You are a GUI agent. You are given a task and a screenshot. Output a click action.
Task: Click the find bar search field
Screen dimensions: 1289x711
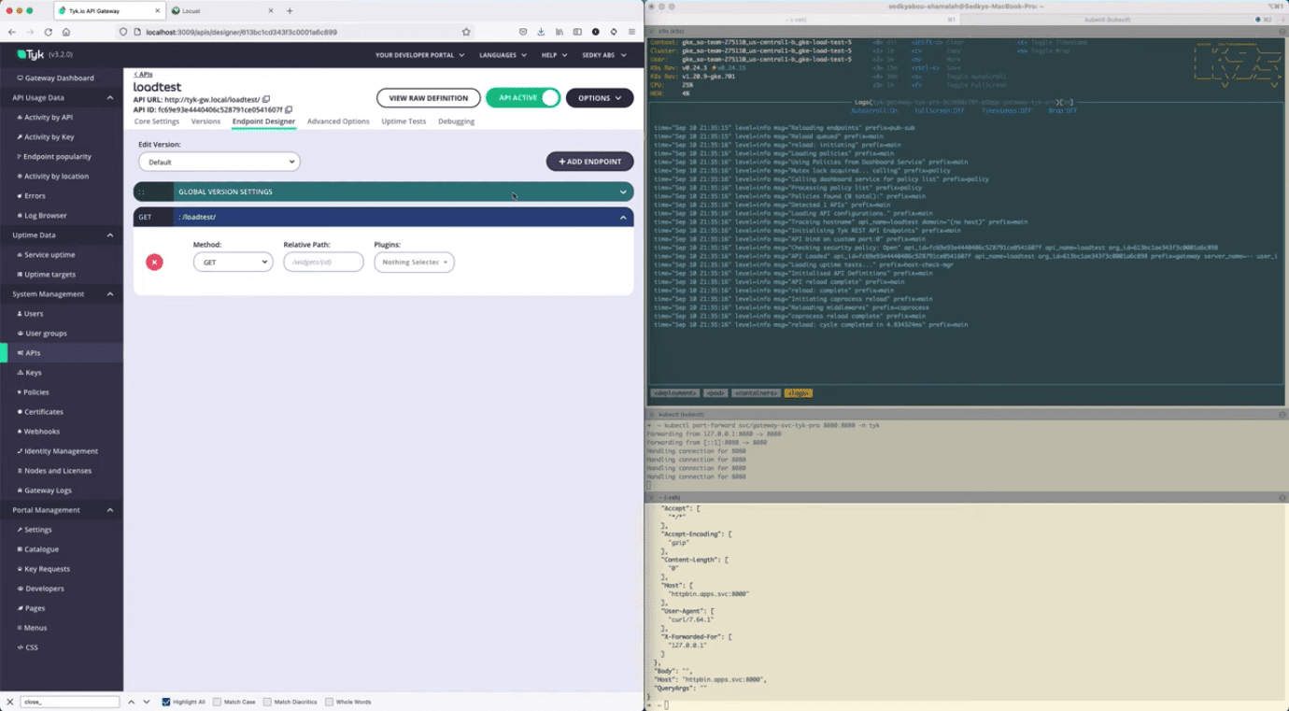tap(71, 702)
